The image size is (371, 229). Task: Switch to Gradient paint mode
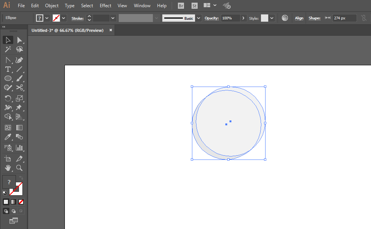point(14,202)
